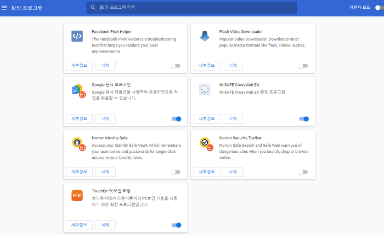Open the hamburger main menu
Viewport: 384px width, 235px height.
coord(4,8)
